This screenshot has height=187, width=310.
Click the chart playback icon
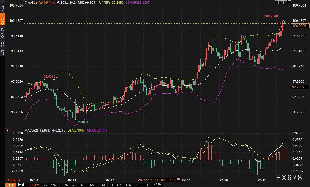(285, 2)
